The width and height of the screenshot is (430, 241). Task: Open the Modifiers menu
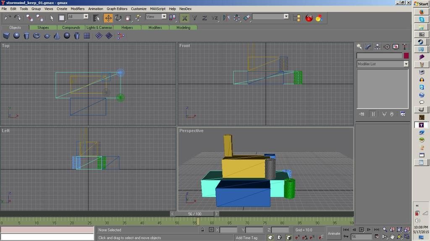78,9
